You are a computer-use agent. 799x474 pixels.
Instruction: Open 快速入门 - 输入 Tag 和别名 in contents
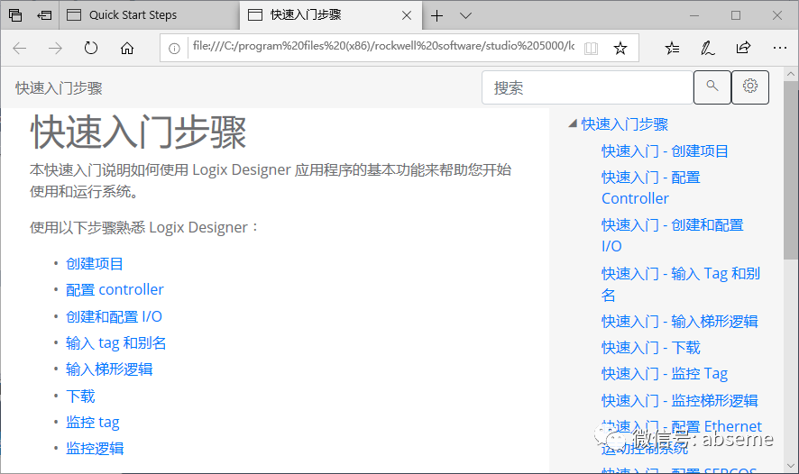pyautogui.click(x=681, y=284)
